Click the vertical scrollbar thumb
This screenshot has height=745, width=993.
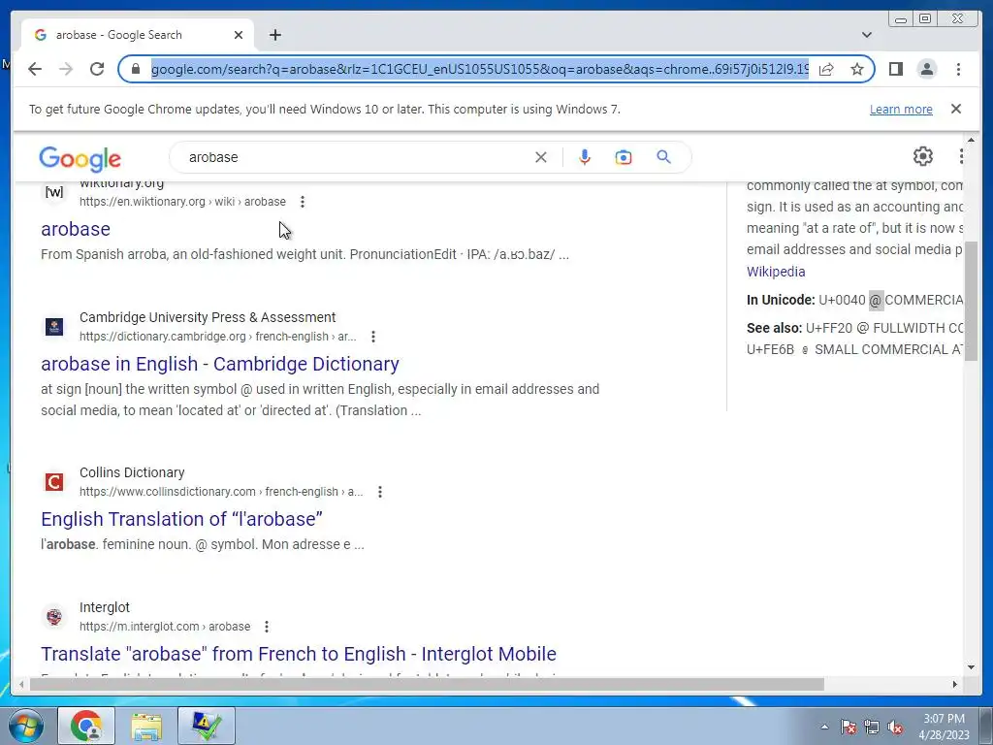(x=971, y=301)
